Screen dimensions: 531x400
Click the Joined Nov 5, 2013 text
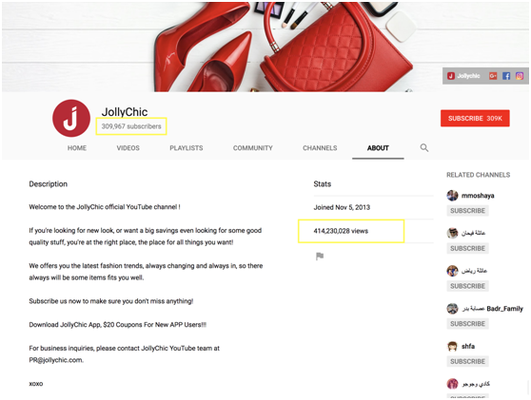(342, 207)
